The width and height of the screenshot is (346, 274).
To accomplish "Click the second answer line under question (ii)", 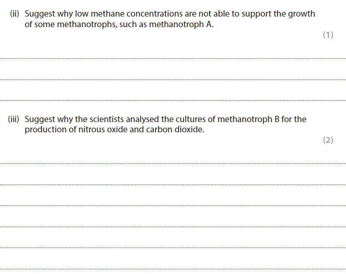I will coord(173,79).
